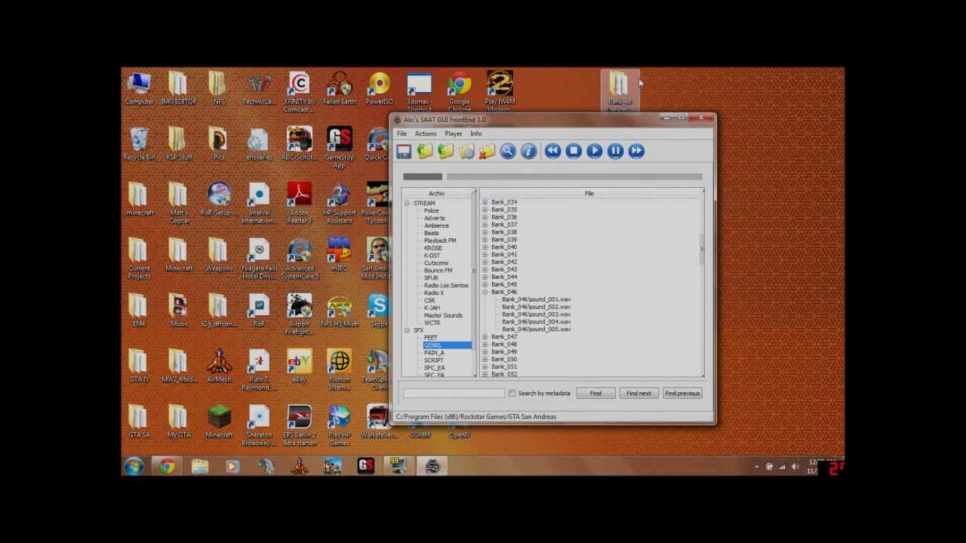Open the Actions menu
966x543 pixels.
pos(426,133)
